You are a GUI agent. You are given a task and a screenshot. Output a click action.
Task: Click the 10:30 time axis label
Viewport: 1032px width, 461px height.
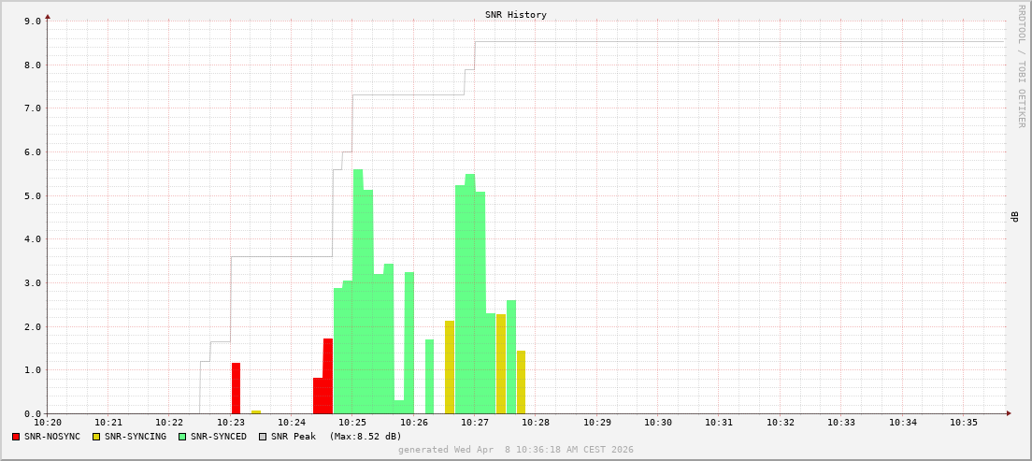point(658,423)
